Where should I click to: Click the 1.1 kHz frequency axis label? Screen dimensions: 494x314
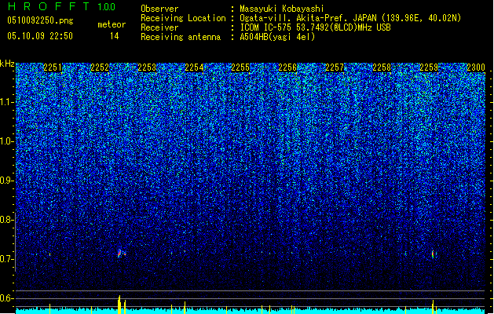(6, 102)
